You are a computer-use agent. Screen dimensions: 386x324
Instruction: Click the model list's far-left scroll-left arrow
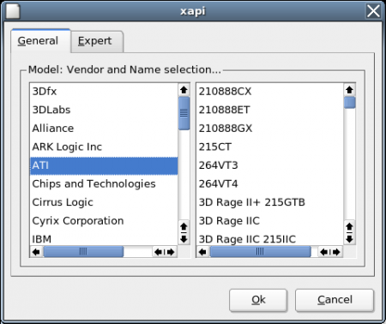202,252
